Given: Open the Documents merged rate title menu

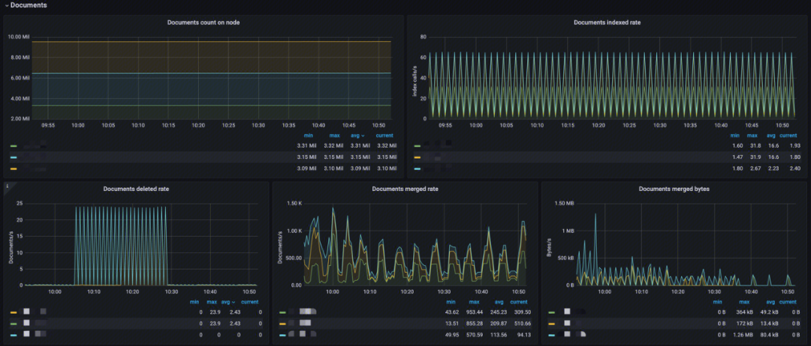Looking at the screenshot, I should click(x=405, y=189).
